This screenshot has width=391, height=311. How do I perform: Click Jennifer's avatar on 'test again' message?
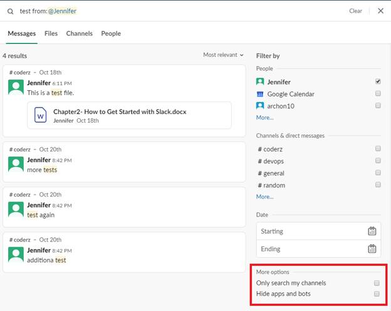point(16,210)
